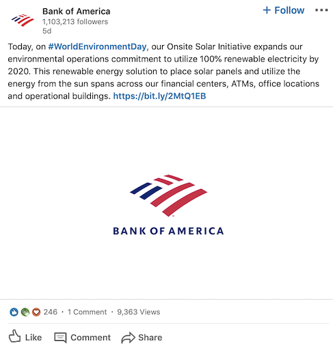Viewport: 333px width, 347px height.
Task: Open the three-dot post options menu
Action: (x=321, y=10)
